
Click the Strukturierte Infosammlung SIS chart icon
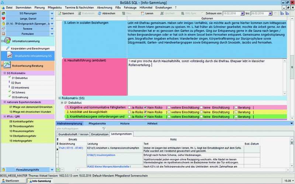10,55
